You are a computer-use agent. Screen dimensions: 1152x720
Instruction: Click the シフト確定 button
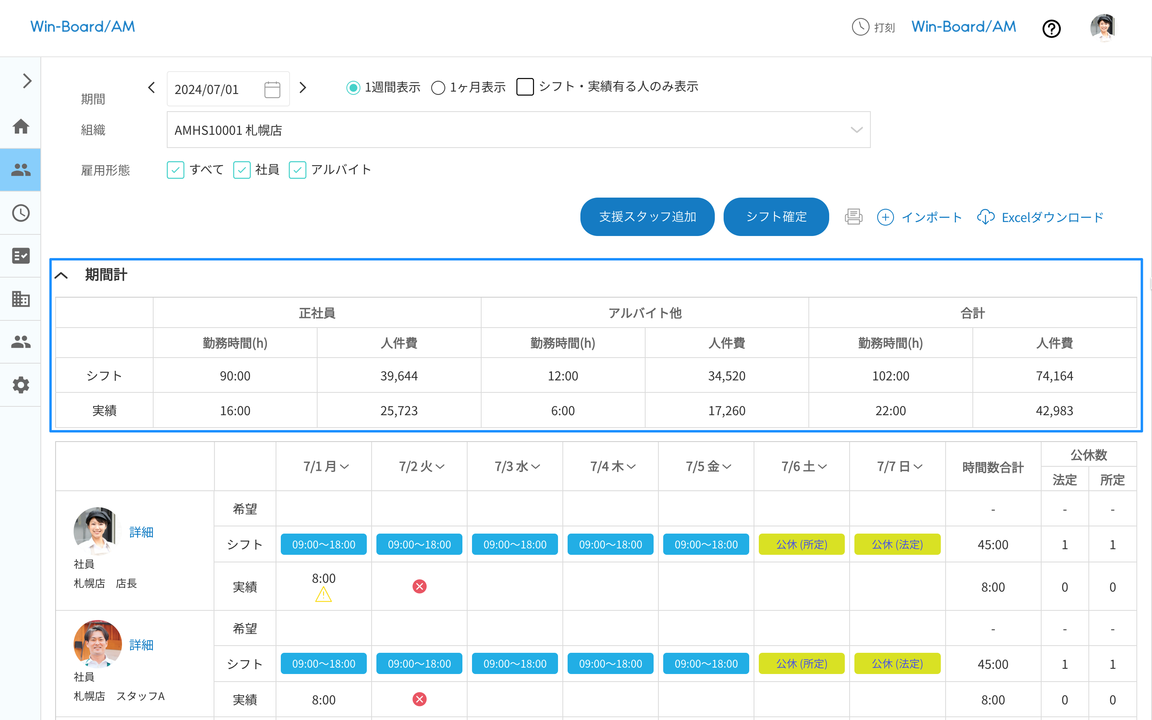pyautogui.click(x=776, y=217)
